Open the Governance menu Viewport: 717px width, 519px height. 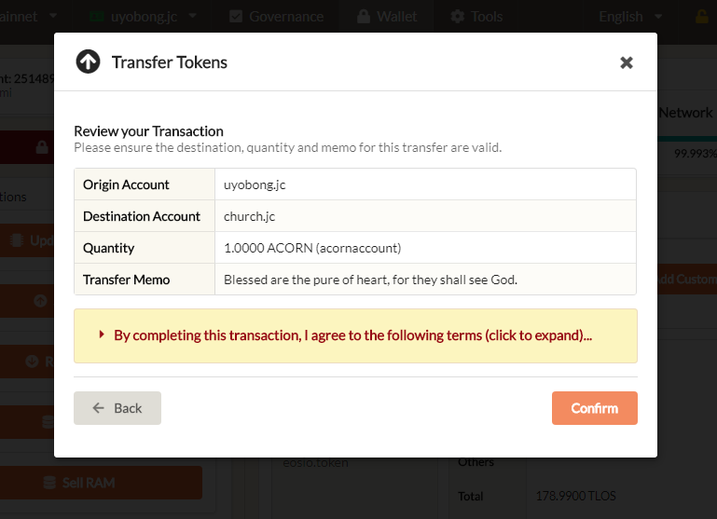[276, 16]
